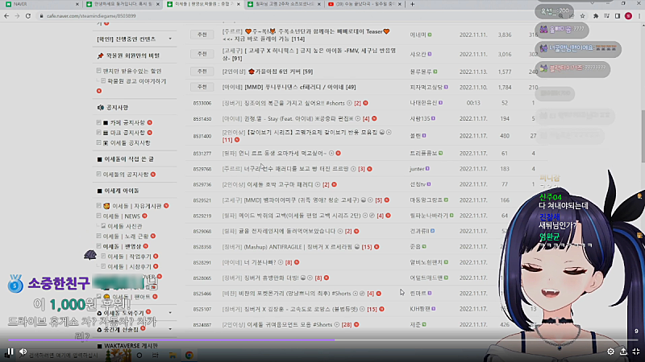Click the video share icon
Image resolution: width=645 pixels, height=362 pixels.
click(623, 352)
